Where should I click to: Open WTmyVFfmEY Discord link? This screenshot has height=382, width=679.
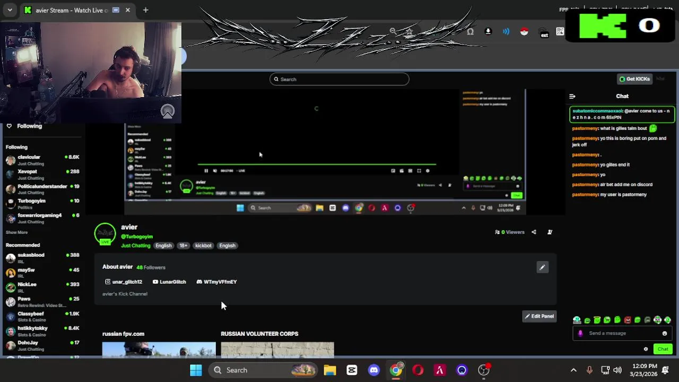216,282
